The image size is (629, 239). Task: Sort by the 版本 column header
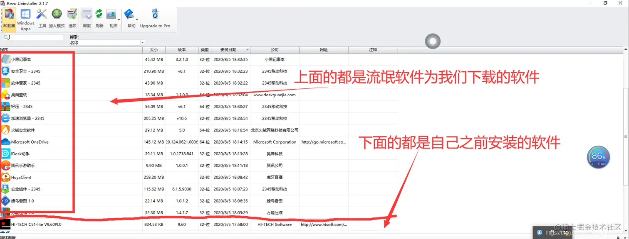(182, 50)
